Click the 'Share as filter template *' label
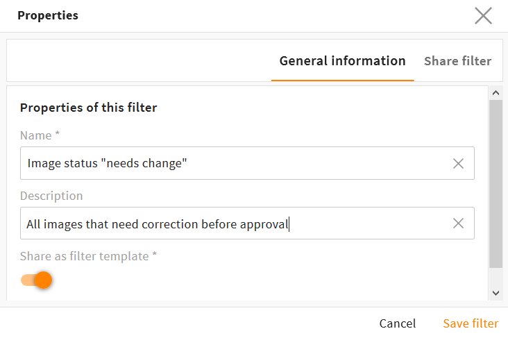The height and width of the screenshot is (338, 508). click(88, 256)
